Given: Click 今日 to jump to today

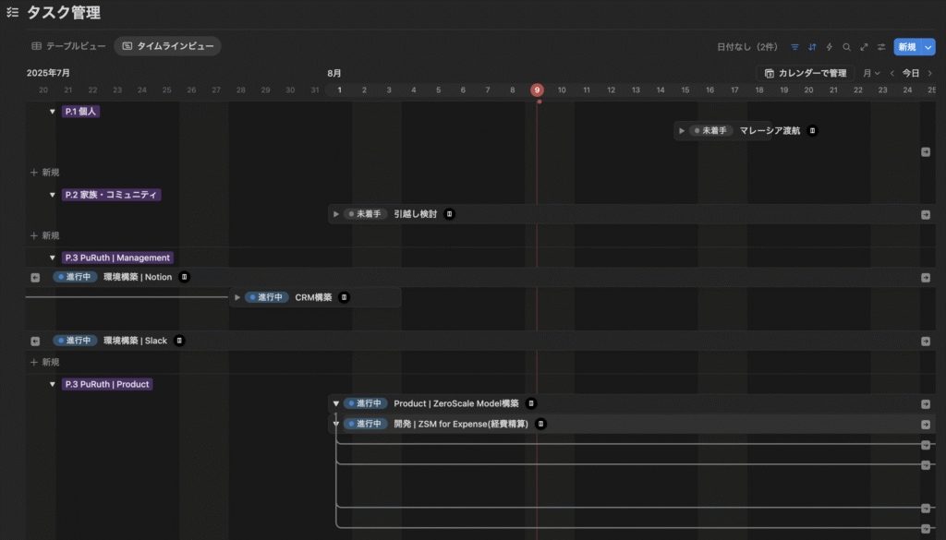Looking at the screenshot, I should (910, 73).
